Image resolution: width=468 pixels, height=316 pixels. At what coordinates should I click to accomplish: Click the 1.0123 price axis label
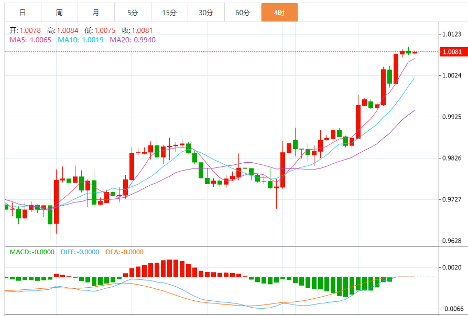pyautogui.click(x=452, y=35)
